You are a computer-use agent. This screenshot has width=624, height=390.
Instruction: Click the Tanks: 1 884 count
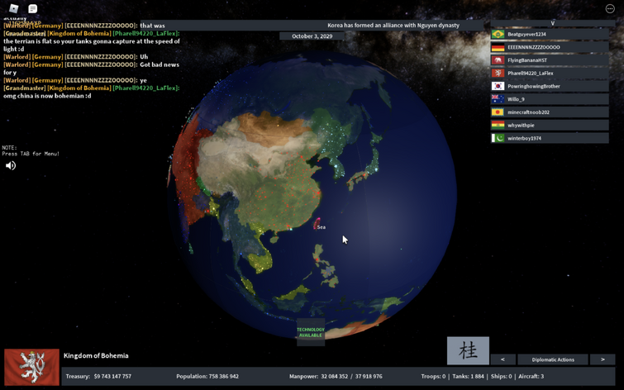pyautogui.click(x=468, y=376)
